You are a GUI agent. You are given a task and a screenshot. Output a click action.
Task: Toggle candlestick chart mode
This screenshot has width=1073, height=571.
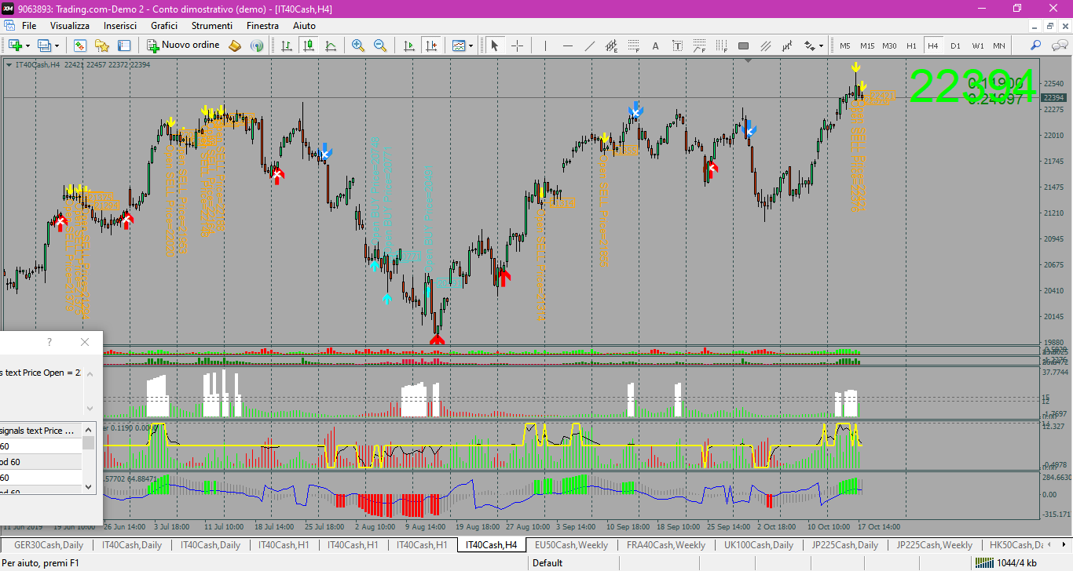(309, 45)
